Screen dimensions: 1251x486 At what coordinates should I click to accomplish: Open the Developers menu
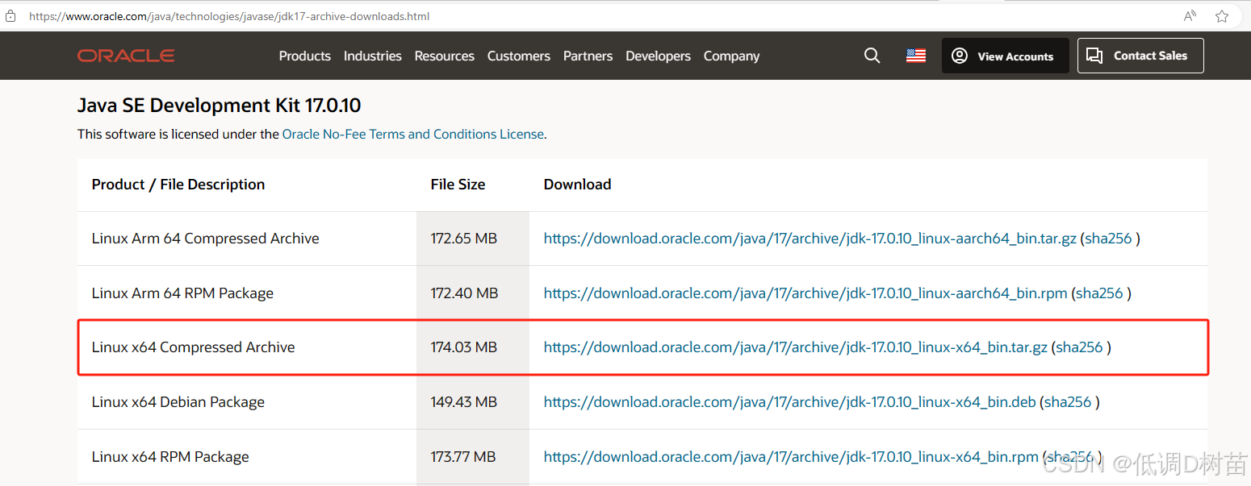[659, 56]
